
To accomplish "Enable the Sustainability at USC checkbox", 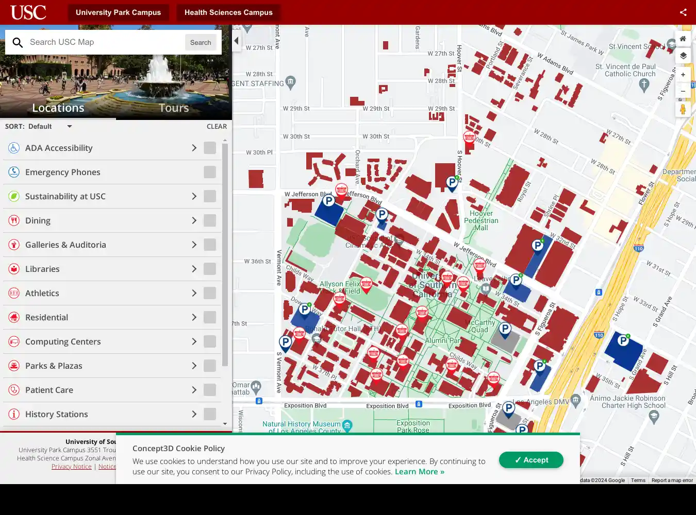I will (x=210, y=196).
